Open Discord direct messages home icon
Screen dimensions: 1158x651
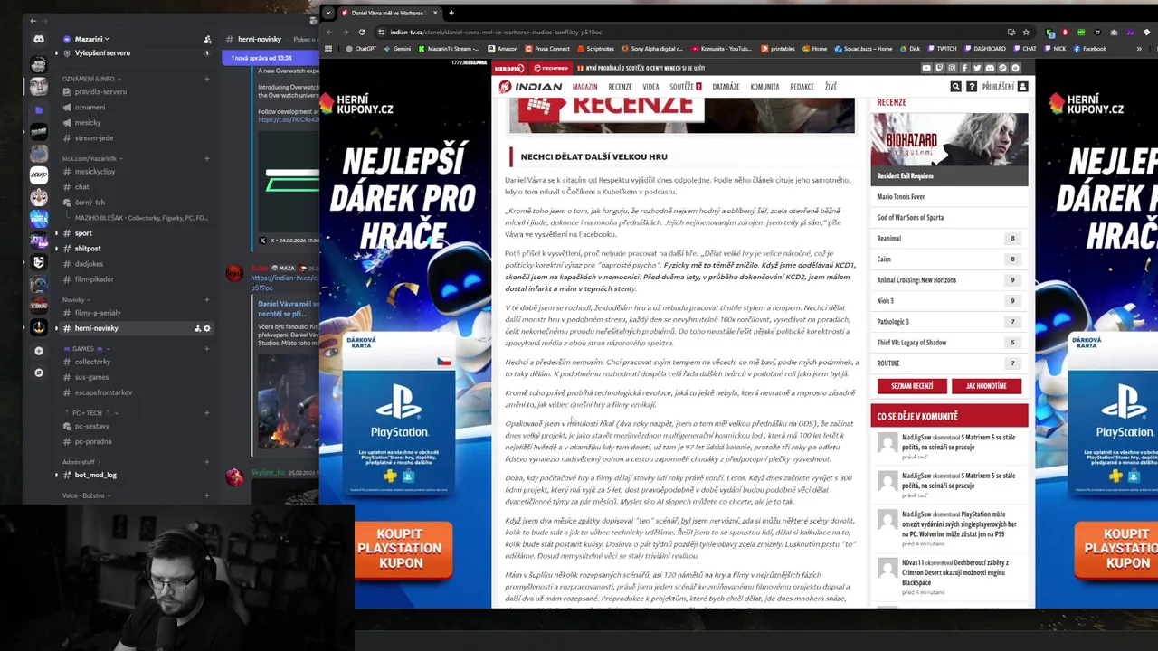pos(38,39)
